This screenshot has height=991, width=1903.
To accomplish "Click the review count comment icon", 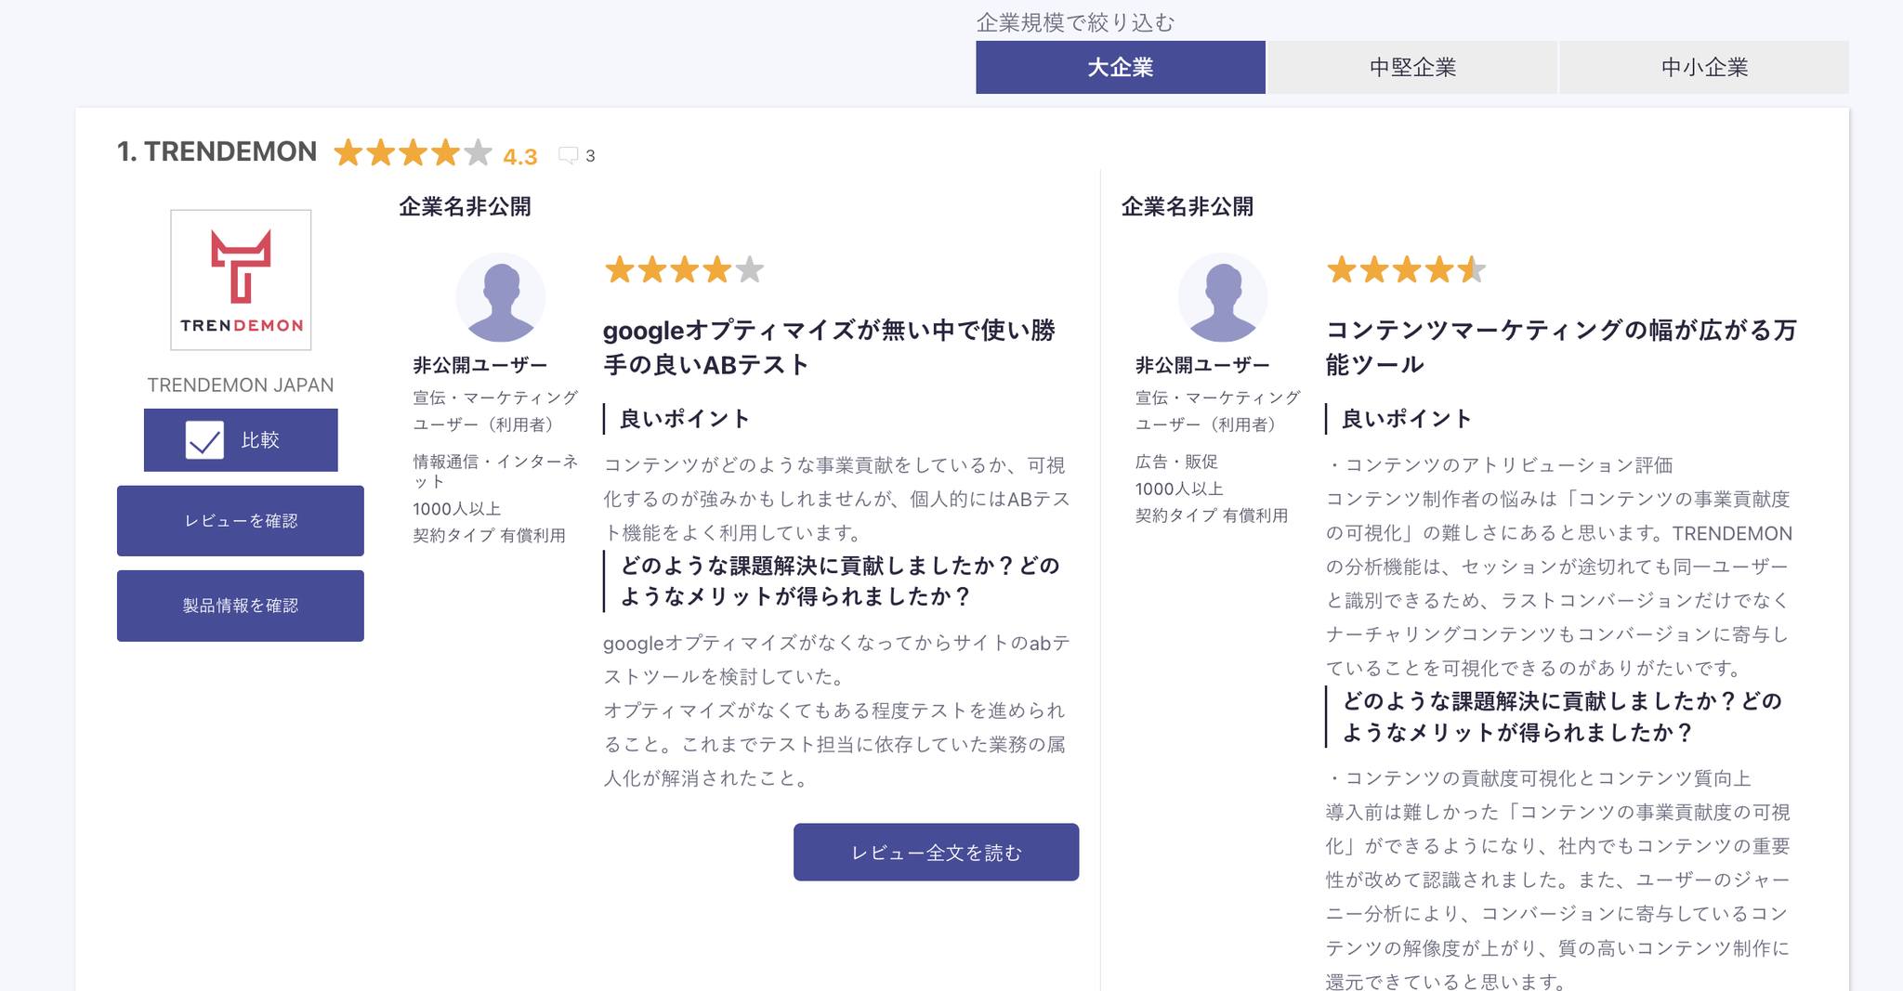I will pos(569,155).
